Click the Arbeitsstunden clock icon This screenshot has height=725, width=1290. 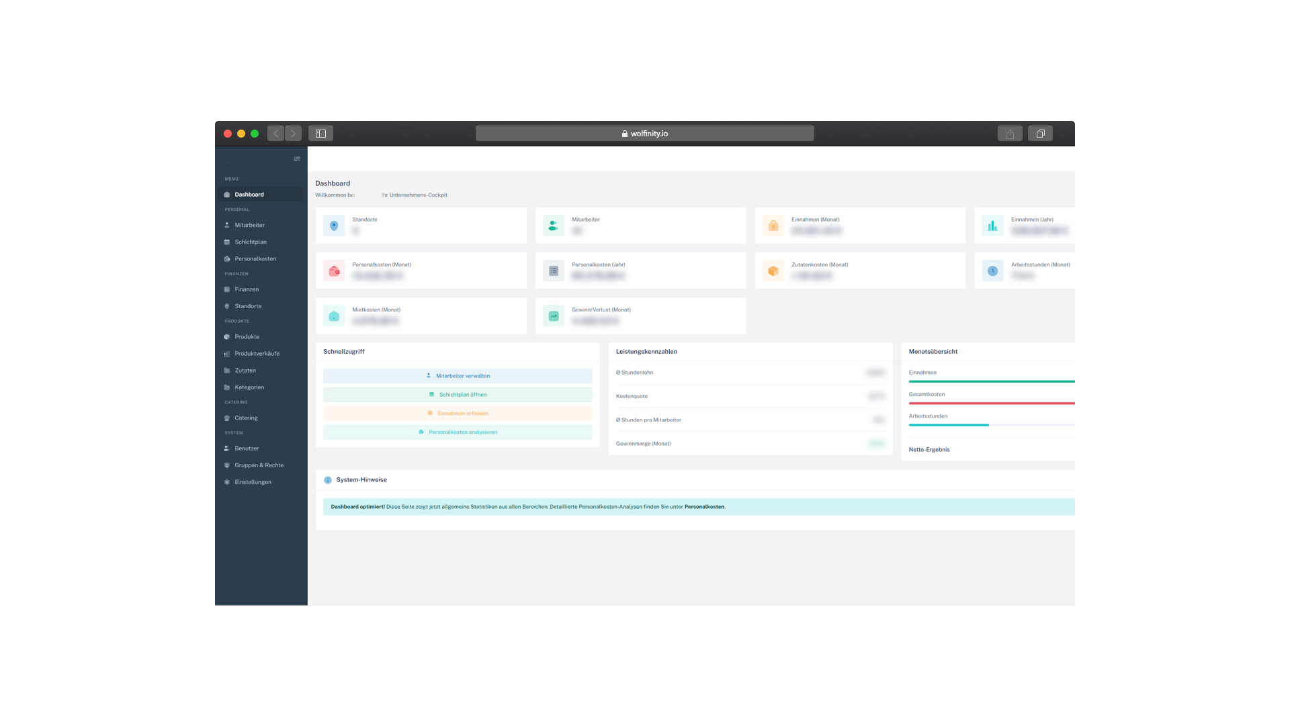pos(992,271)
